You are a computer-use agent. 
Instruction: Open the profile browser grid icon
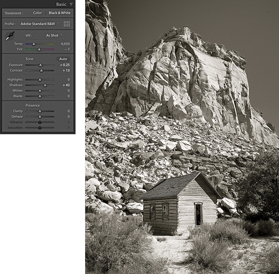coord(67,24)
